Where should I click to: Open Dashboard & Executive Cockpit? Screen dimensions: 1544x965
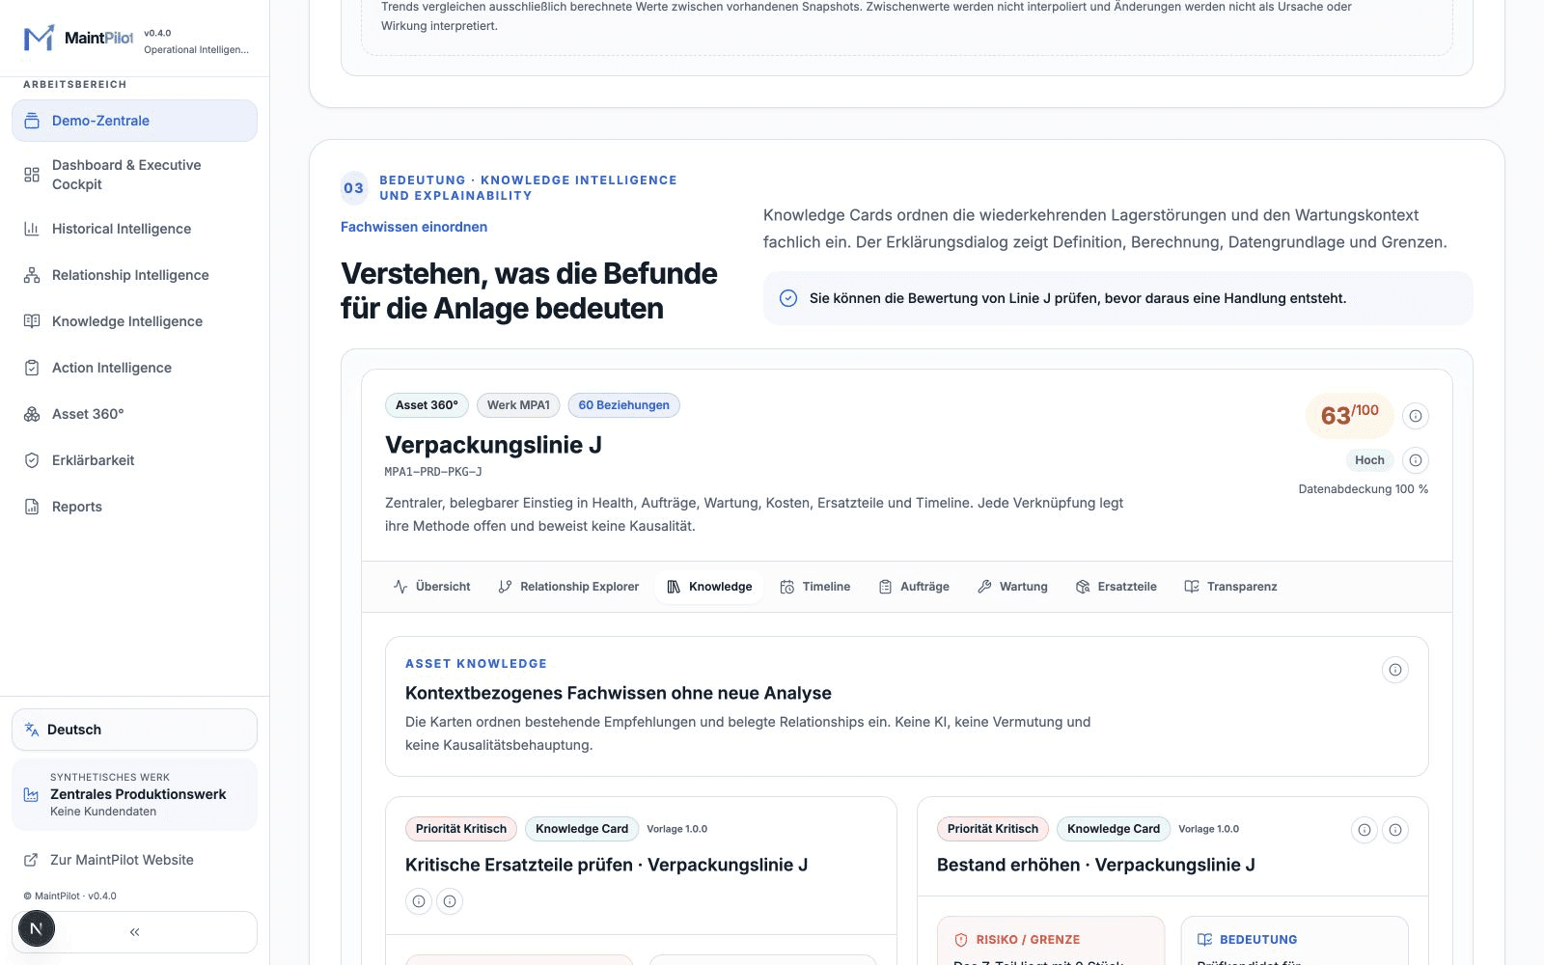[134, 175]
